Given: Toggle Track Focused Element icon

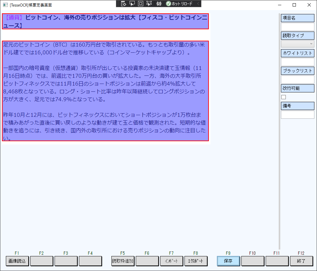Looking at the screenshot, I should tap(149, 4).
